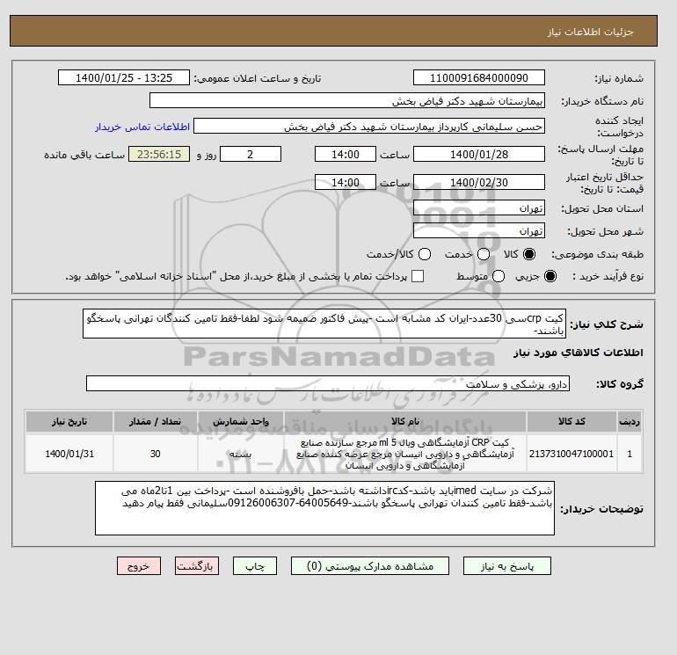Screen dimensions: 677x655
Task: Click the 'تعداد / مقدار' column header
Action: tap(156, 421)
